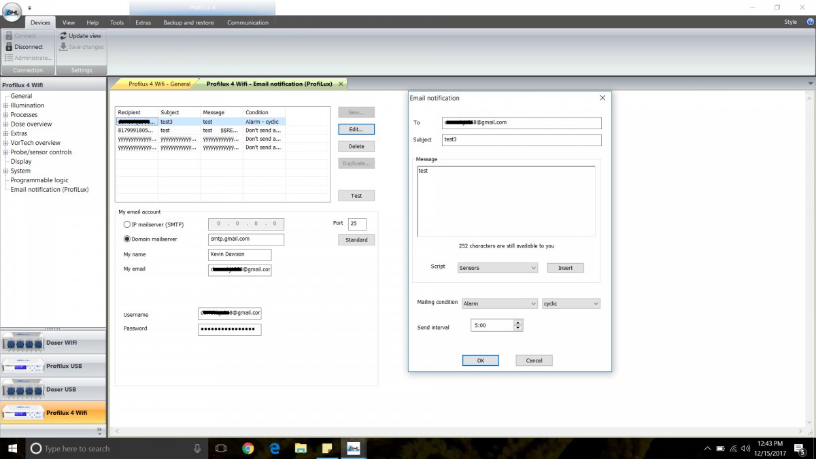Image resolution: width=816 pixels, height=459 pixels.
Task: Click the smtp.gmail.com server field
Action: tap(246, 239)
